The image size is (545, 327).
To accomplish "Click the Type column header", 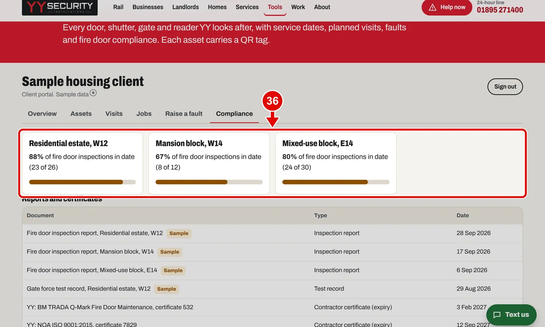I will coord(321,215).
